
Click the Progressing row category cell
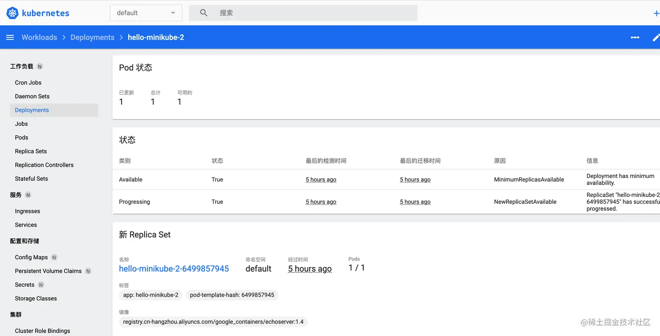point(134,202)
